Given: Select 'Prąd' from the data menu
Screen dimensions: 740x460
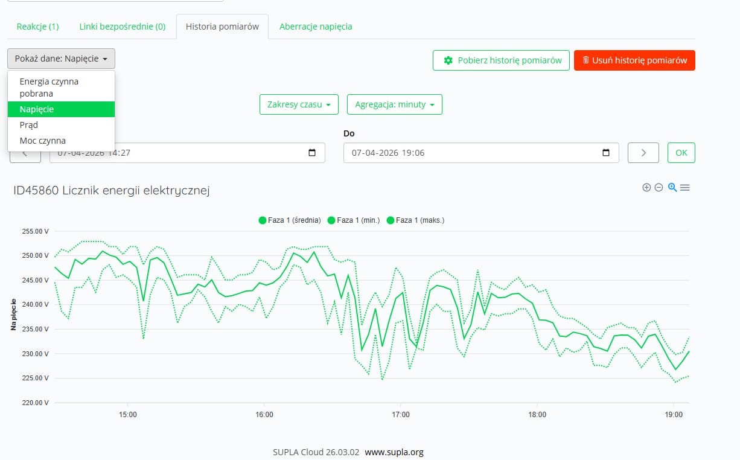Looking at the screenshot, I should coord(29,125).
